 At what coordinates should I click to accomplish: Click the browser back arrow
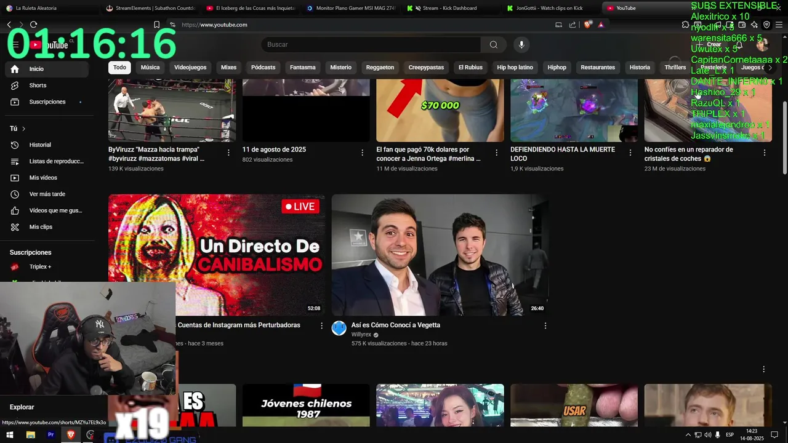(x=9, y=25)
